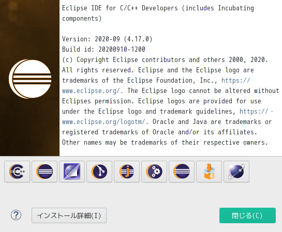Click the インストール詳細(I) button
This screenshot has width=282, height=232.
(69, 215)
